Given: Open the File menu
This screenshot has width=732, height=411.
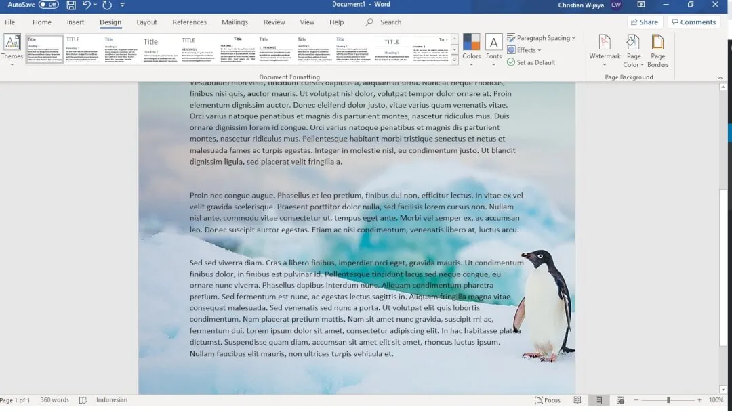Looking at the screenshot, I should pyautogui.click(x=9, y=22).
